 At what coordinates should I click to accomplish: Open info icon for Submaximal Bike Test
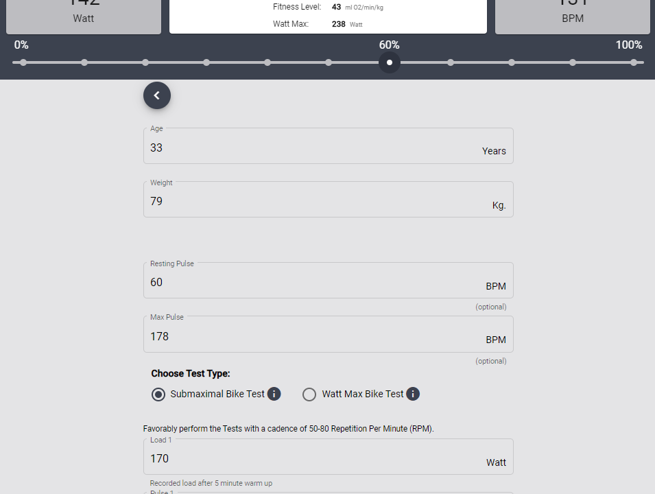274,394
